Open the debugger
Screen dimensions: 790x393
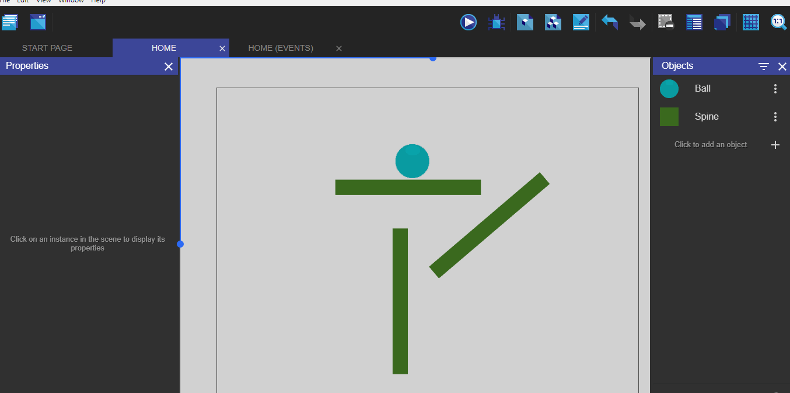(x=497, y=22)
